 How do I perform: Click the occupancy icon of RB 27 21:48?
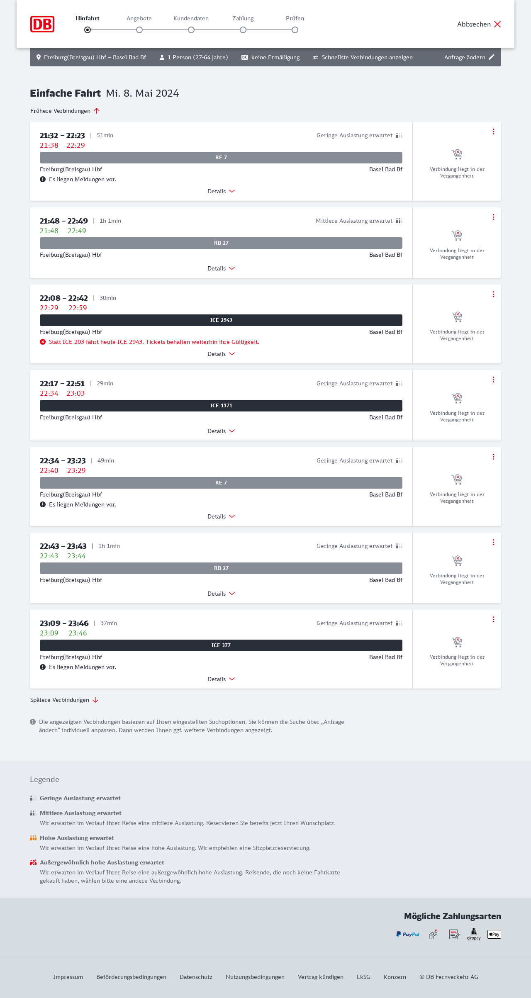click(x=399, y=221)
